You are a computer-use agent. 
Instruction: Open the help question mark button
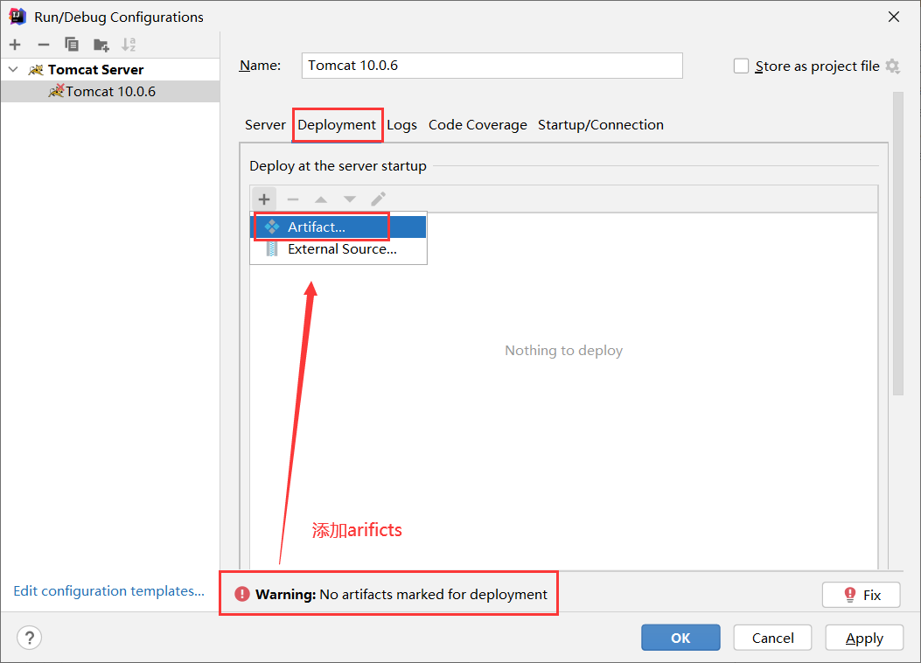pos(30,638)
